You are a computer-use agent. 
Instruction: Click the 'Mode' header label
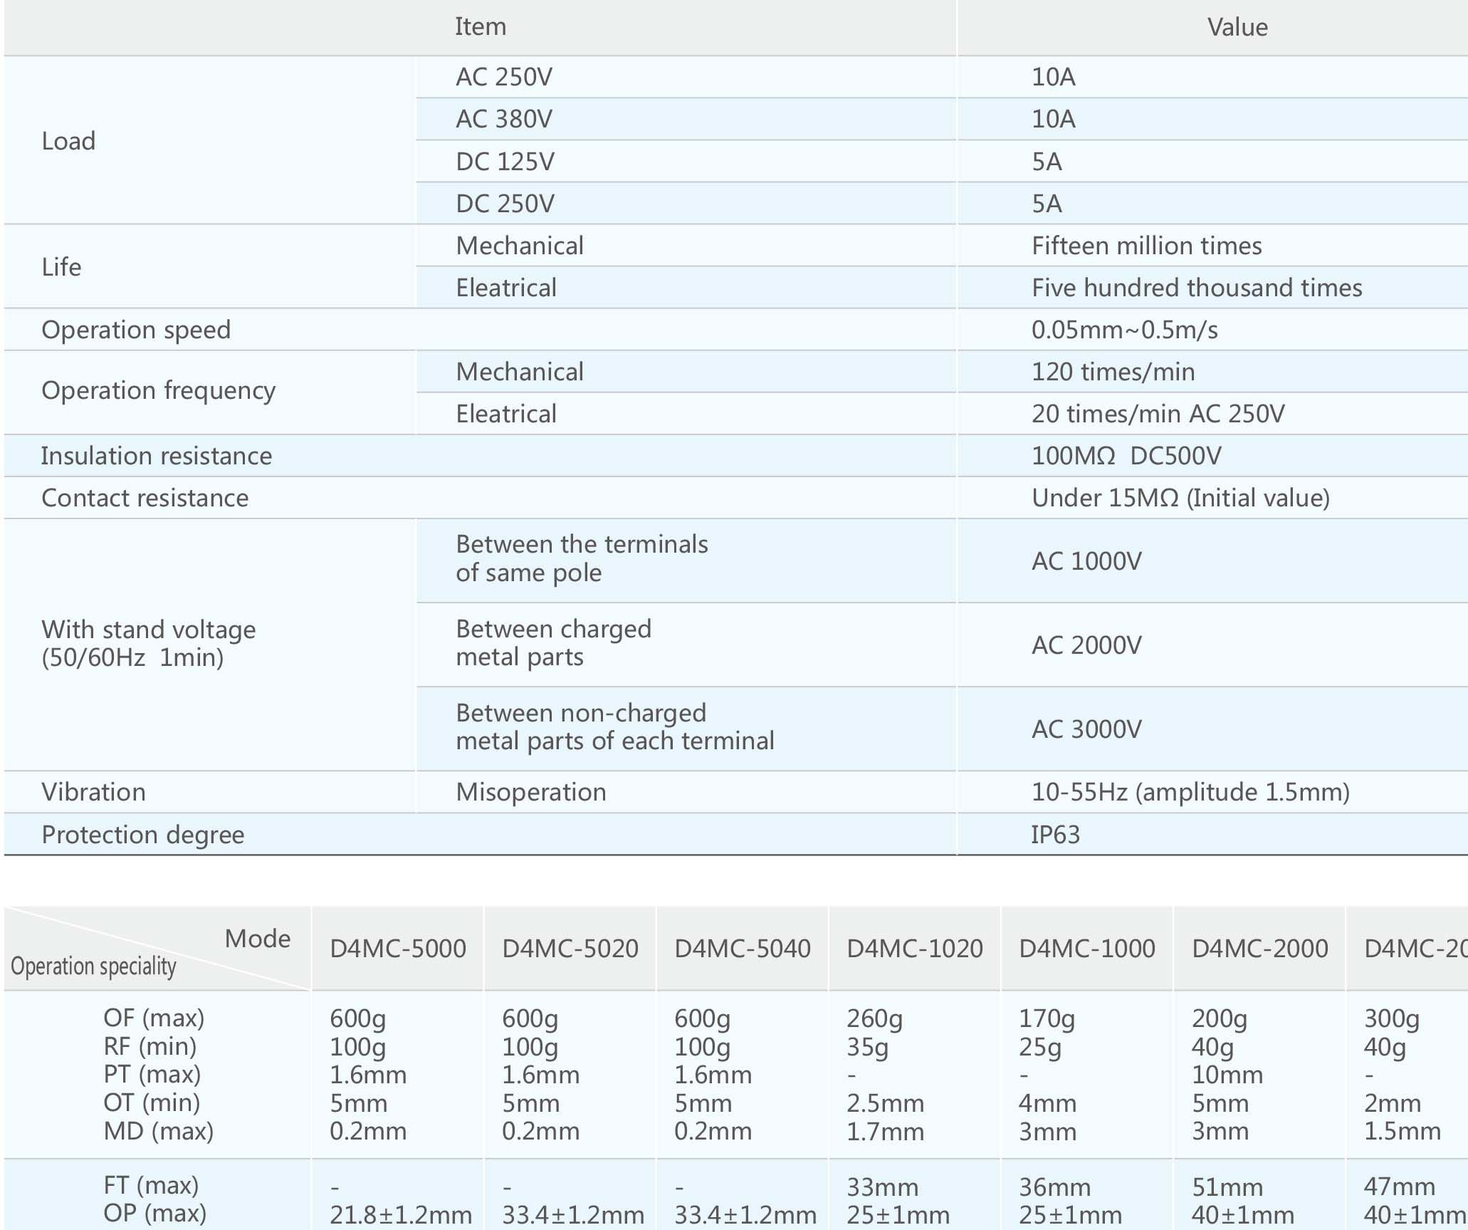258,939
